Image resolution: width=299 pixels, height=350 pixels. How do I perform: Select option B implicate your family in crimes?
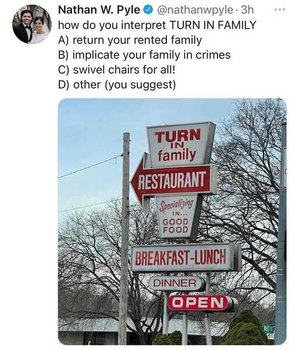144,55
